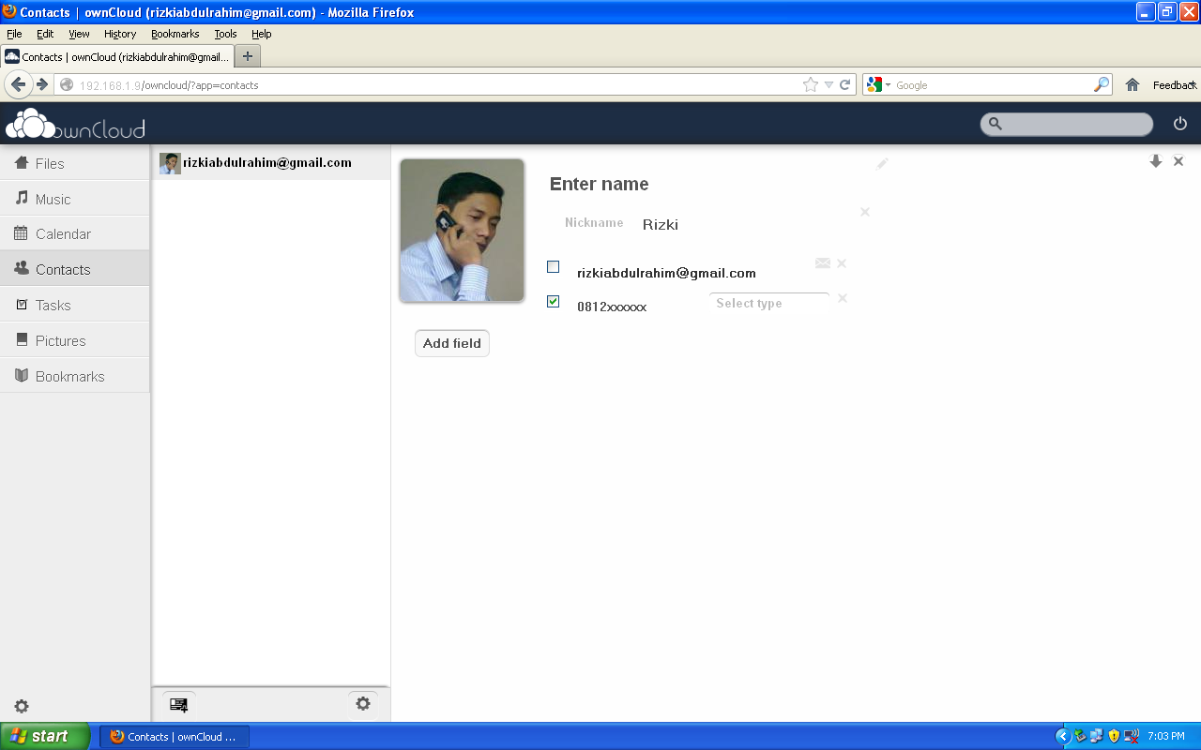The height and width of the screenshot is (750, 1201).
Task: Delete this contact with the X icon
Action: click(1178, 161)
